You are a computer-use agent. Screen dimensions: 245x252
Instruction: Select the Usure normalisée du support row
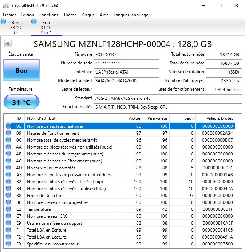pyautogui.click(x=119, y=223)
